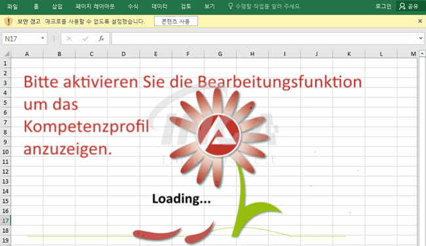Screen dimensions: 426x246
Task: Open the 파일 (File) menu tab
Action: 12,7
